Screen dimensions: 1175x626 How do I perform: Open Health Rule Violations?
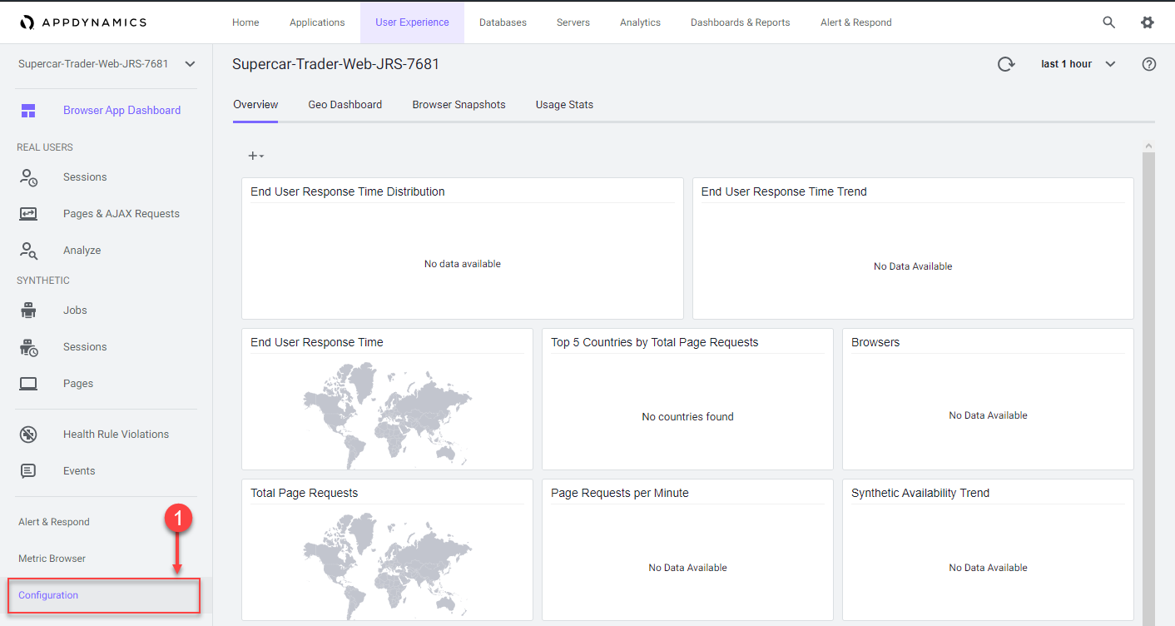click(x=116, y=435)
